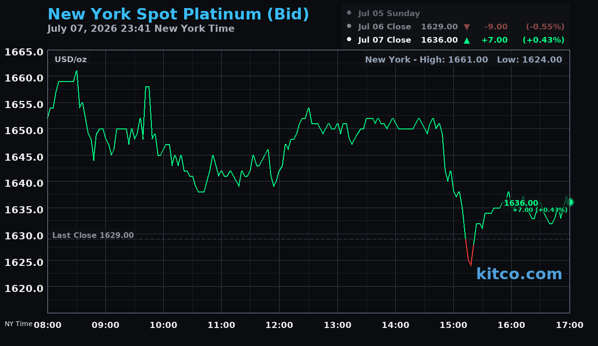Click the 1655.0 y-axis label

tap(24, 104)
